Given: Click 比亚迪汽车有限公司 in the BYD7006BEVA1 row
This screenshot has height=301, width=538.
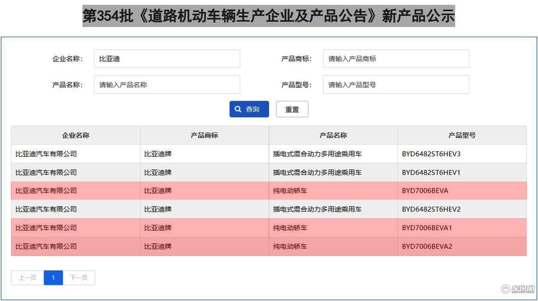Looking at the screenshot, I should (46, 228).
